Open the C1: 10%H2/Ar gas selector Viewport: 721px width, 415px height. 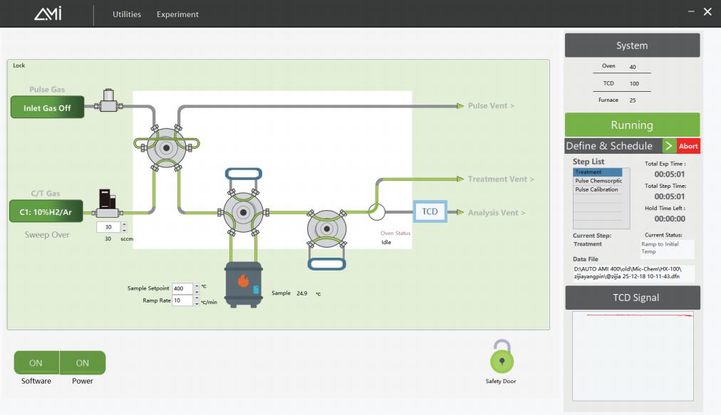pyautogui.click(x=47, y=212)
